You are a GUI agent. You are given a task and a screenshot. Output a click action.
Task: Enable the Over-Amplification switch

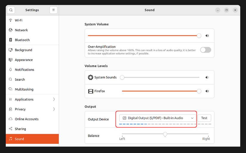click(x=205, y=50)
